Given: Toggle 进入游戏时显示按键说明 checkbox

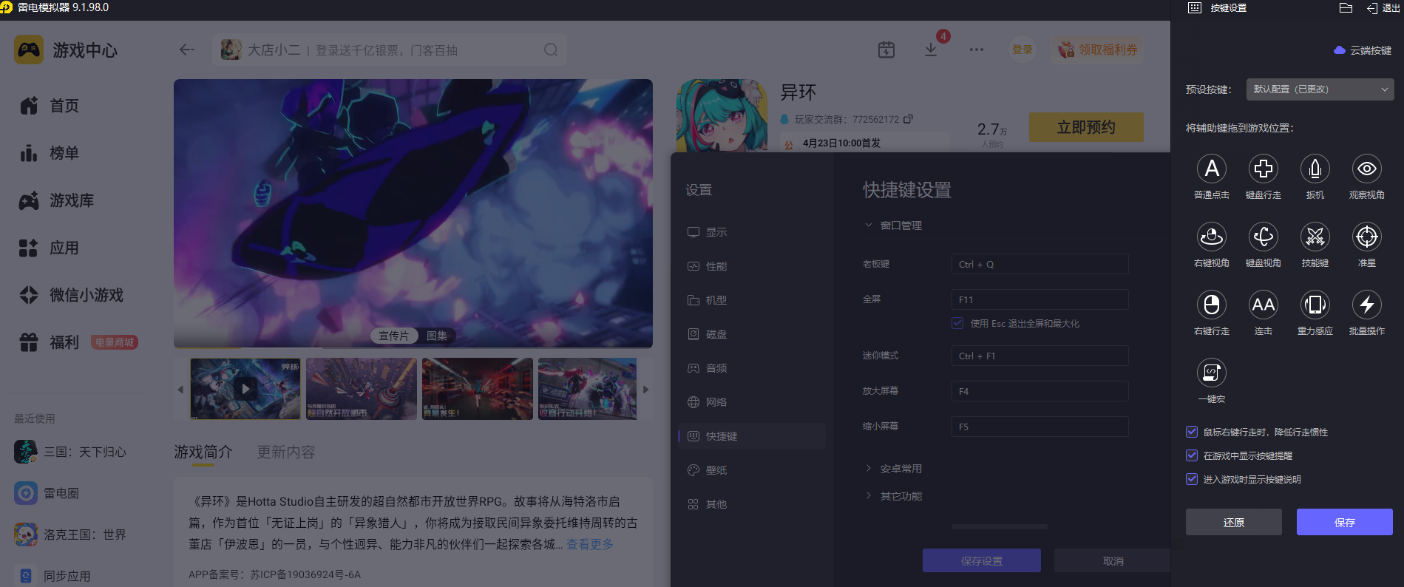Looking at the screenshot, I should (1192, 479).
